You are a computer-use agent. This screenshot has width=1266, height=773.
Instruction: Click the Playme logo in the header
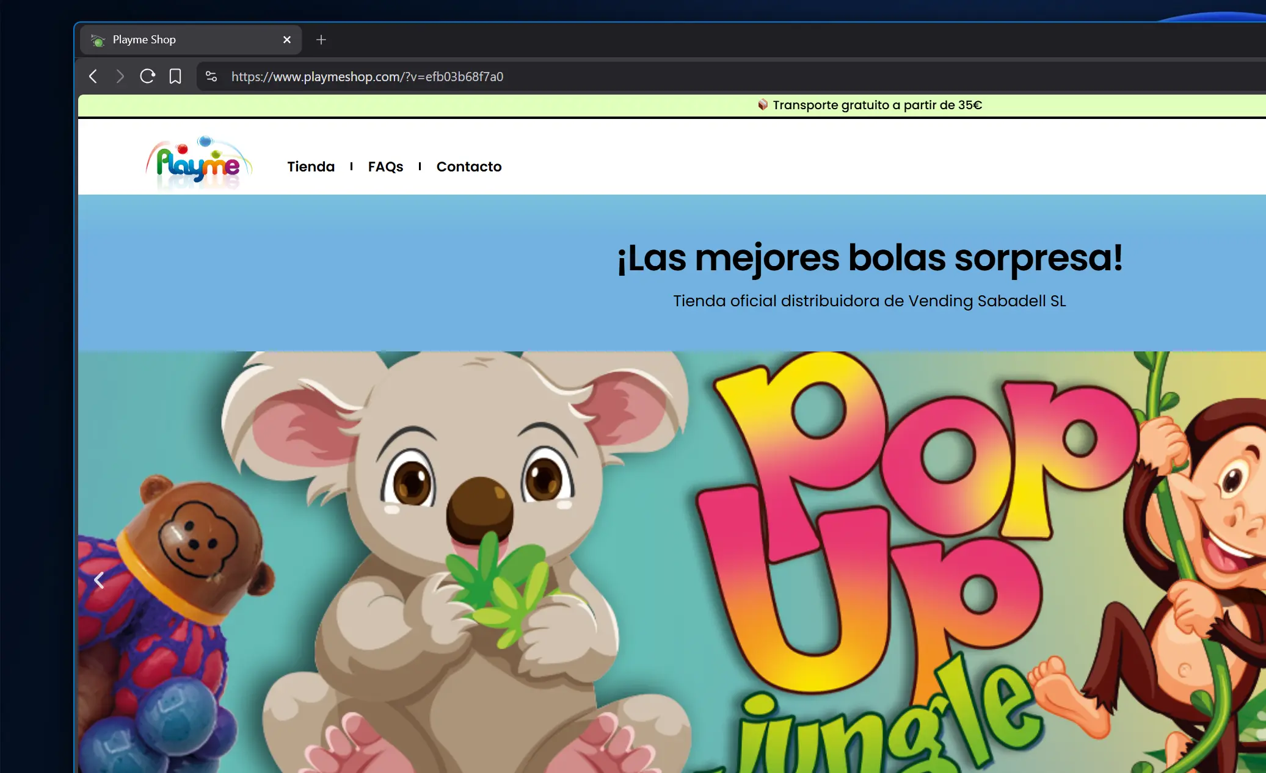coord(199,162)
